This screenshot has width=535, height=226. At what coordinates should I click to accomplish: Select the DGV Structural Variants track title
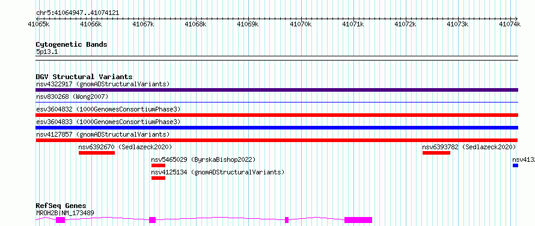click(x=84, y=77)
